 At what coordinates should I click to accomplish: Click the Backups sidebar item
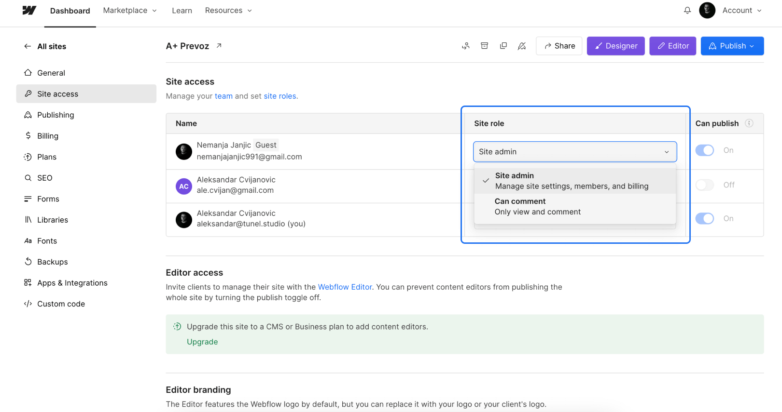click(x=86, y=262)
